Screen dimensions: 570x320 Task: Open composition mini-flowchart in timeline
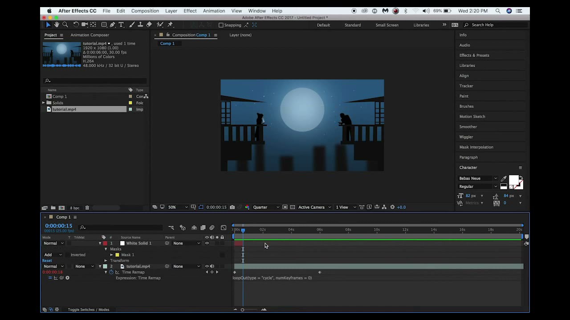tap(171, 228)
